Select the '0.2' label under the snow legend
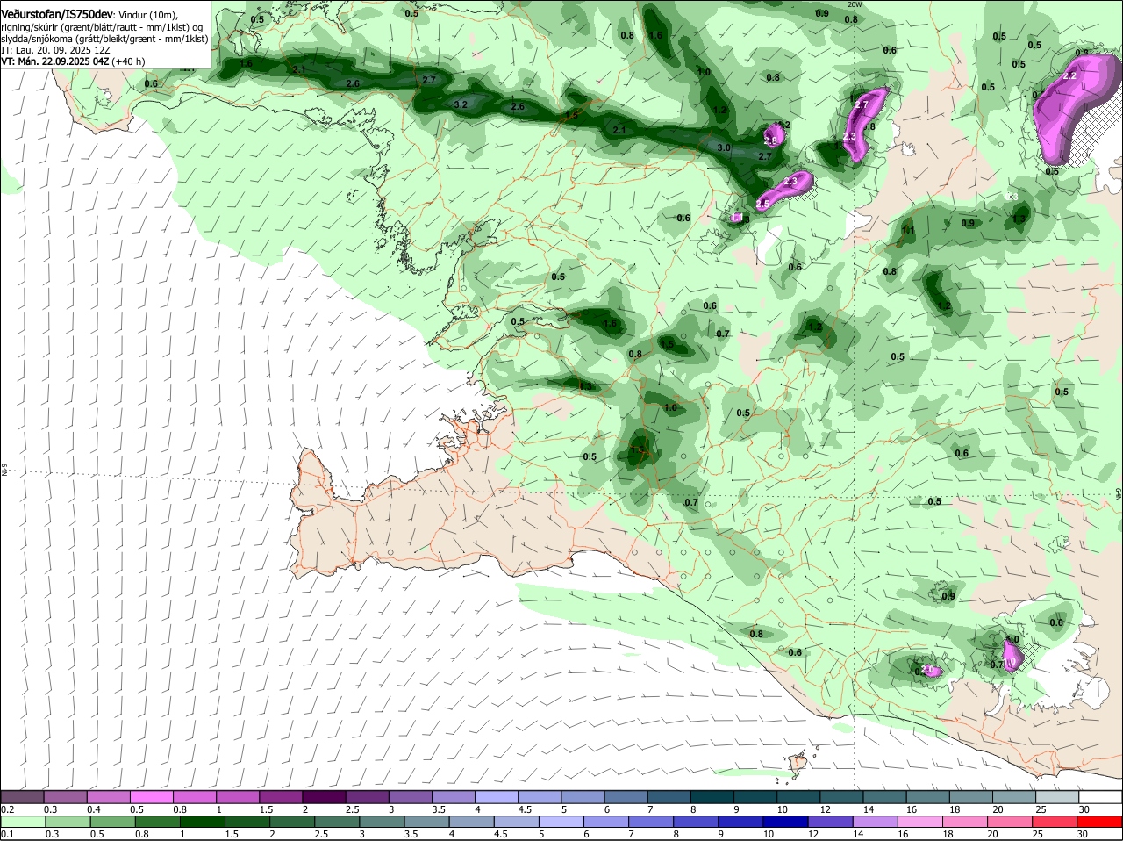Viewport: 1123px width, 841px height. pos(7,809)
